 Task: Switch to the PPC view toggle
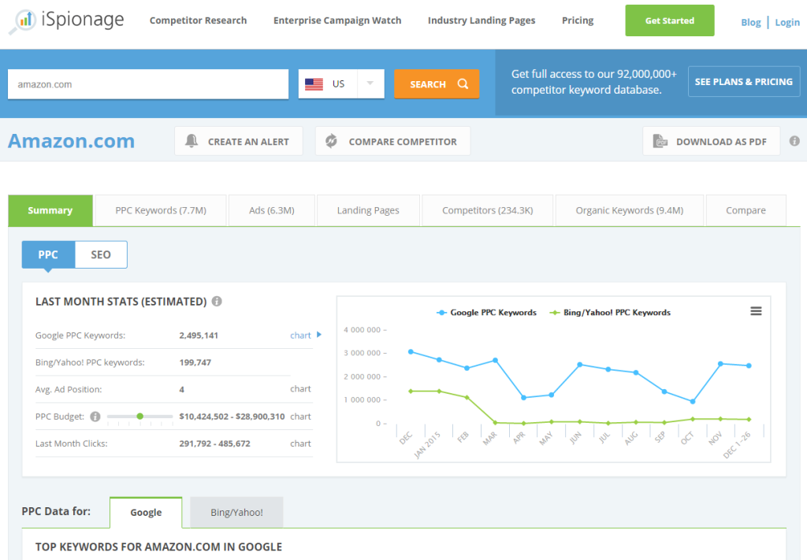click(x=48, y=254)
